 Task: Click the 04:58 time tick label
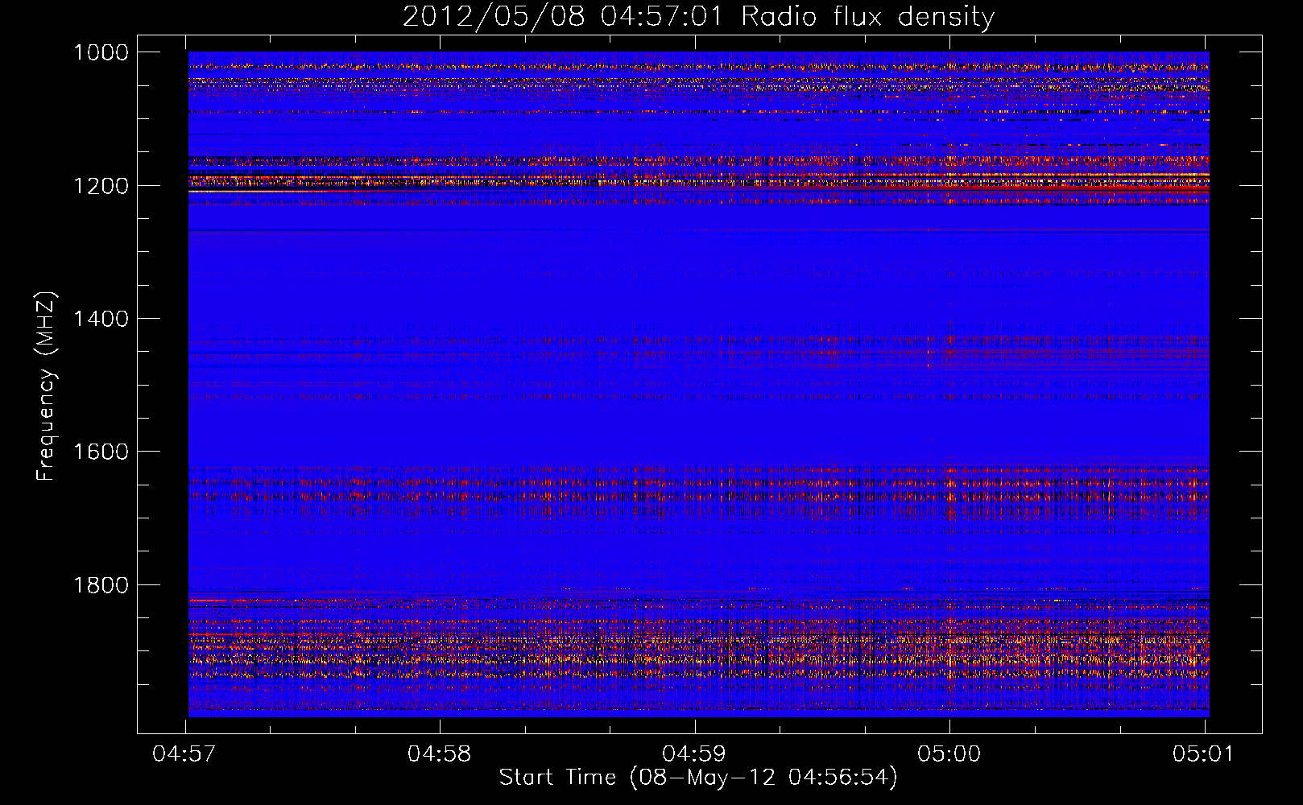tap(439, 753)
